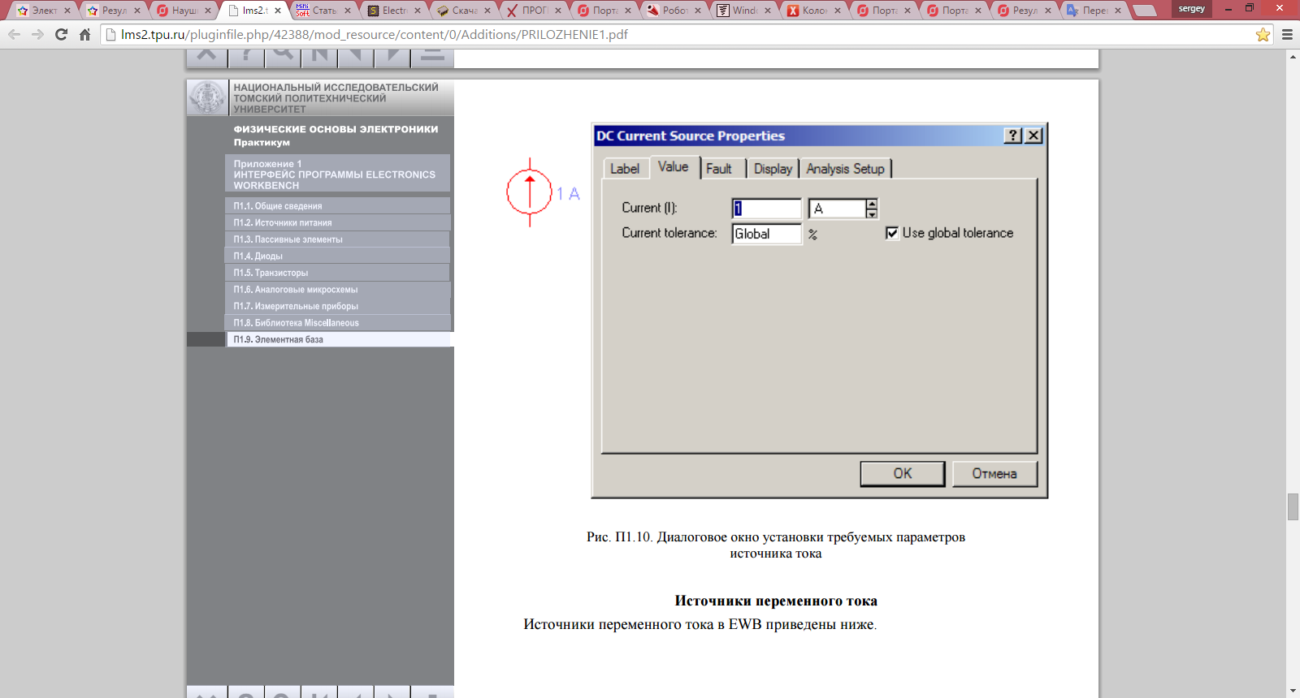Open section П1.2. Источники питания

click(x=338, y=222)
